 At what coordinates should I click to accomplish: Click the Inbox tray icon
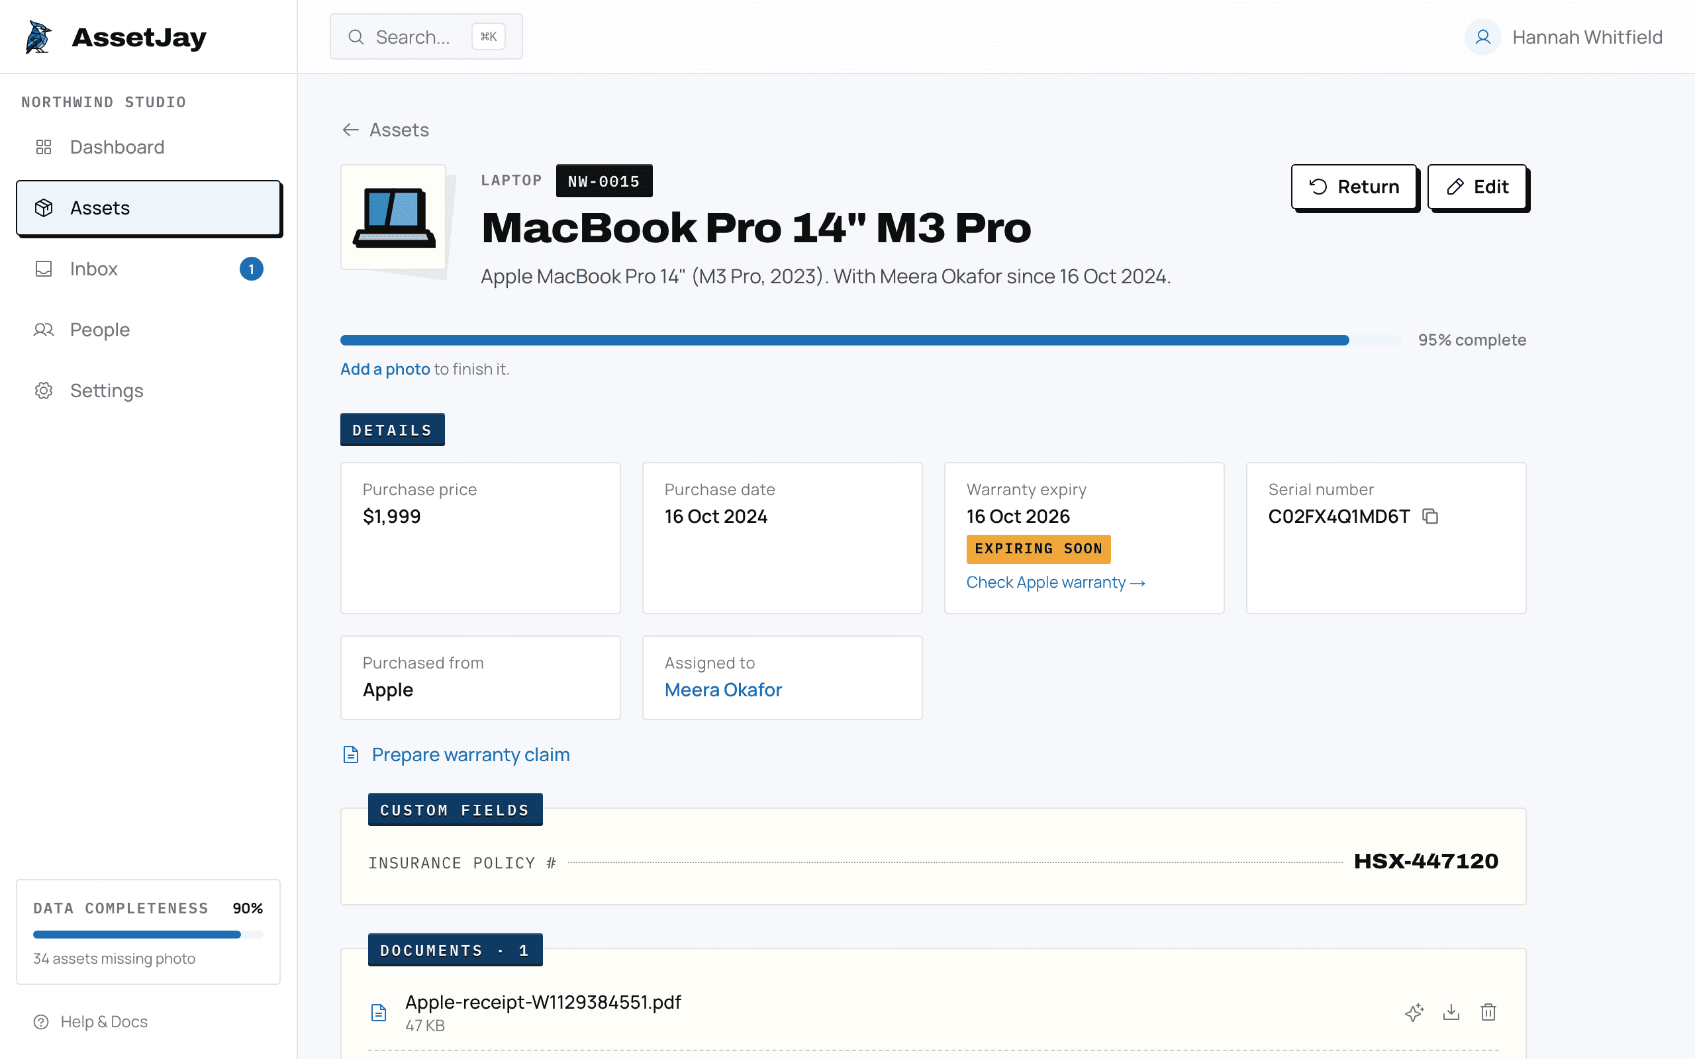coord(44,269)
